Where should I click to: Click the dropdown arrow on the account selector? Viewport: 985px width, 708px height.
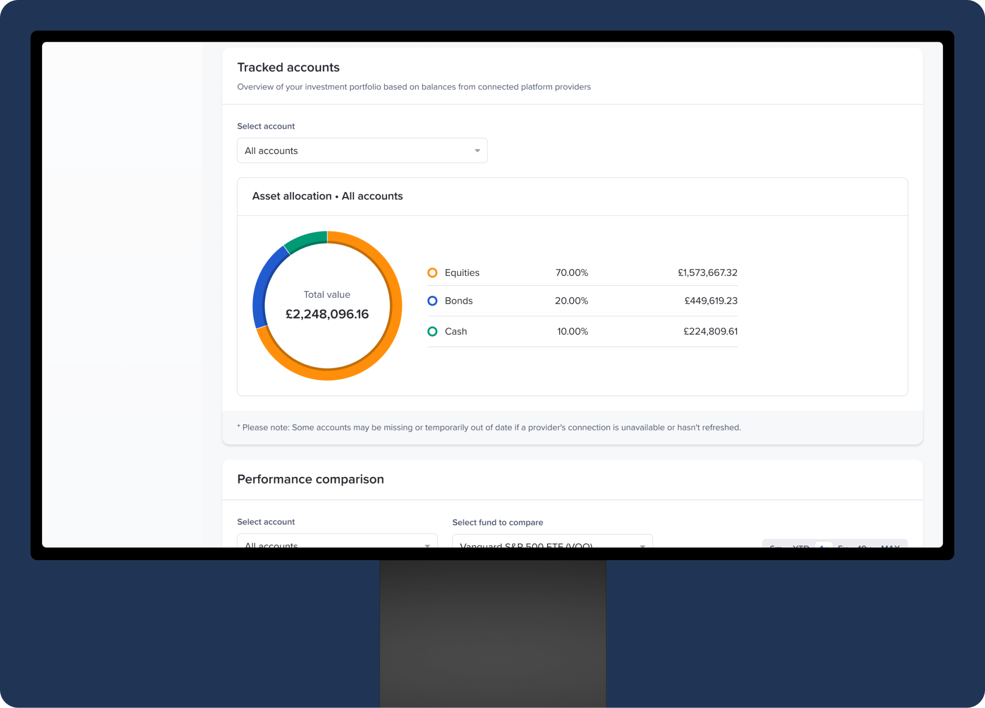[x=476, y=150]
